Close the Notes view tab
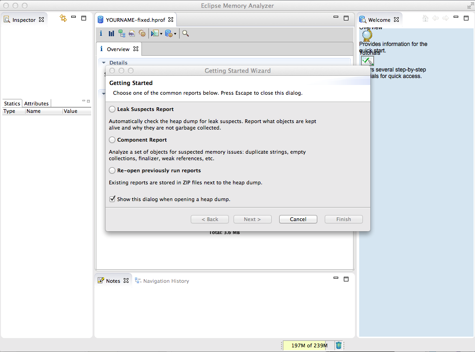This screenshot has width=475, height=352. point(126,280)
